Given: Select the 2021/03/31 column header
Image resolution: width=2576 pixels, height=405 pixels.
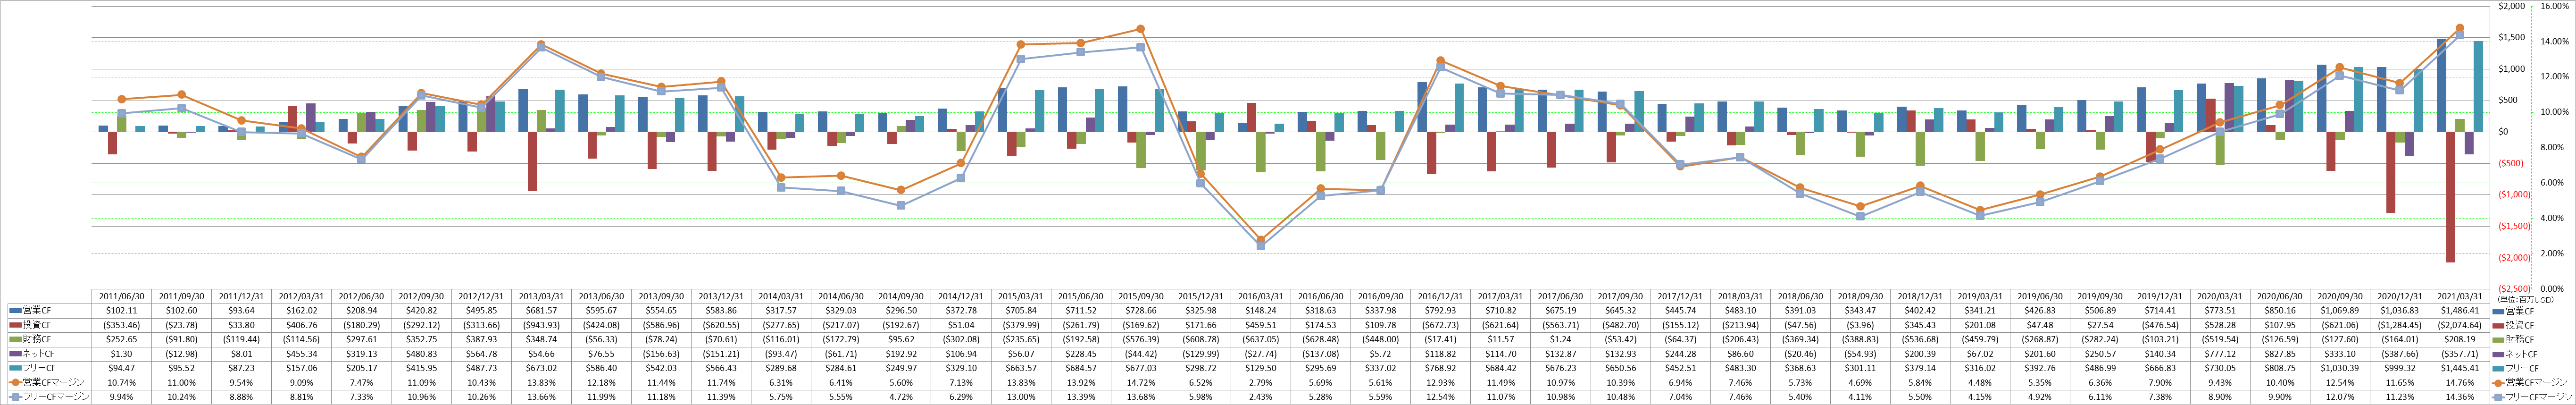Looking at the screenshot, I should (x=2461, y=297).
